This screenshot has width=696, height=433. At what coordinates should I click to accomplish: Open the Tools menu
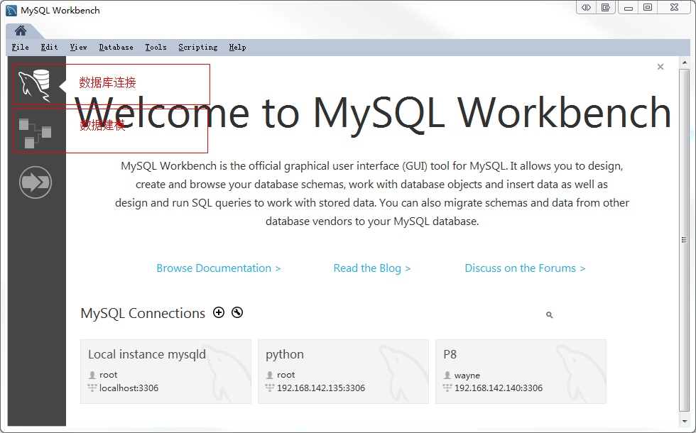click(x=156, y=47)
